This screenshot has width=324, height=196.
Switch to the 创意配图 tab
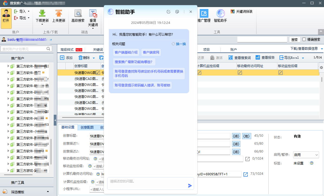[x=87, y=127]
